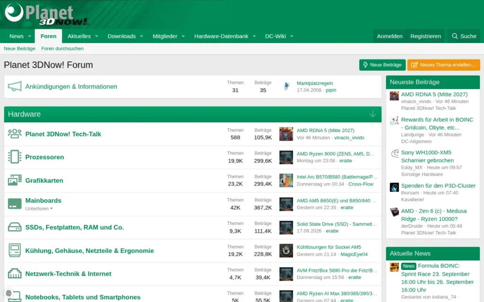Click the Hardware category header title
The width and height of the screenshot is (484, 302).
click(x=25, y=114)
